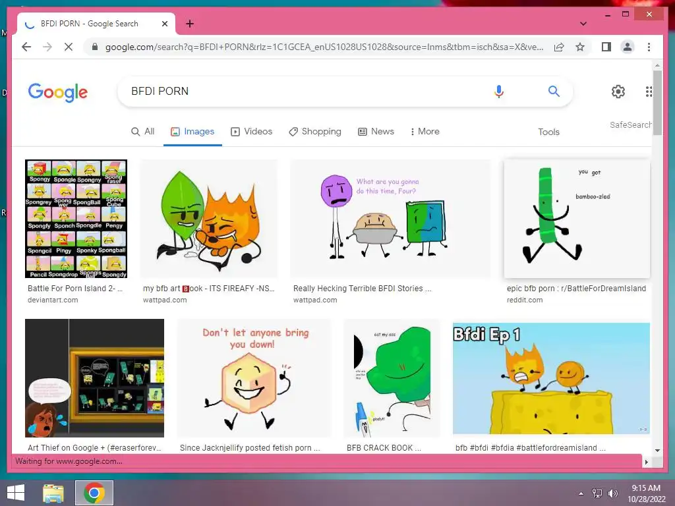The height and width of the screenshot is (506, 675).
Task: Open the Windows Start menu
Action: [x=16, y=493]
